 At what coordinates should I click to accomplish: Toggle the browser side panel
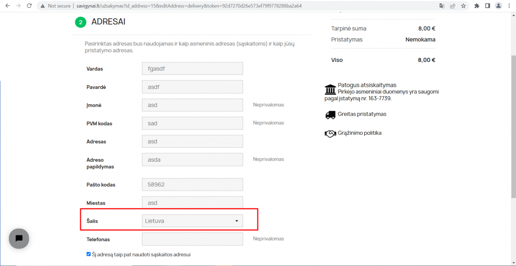pyautogui.click(x=488, y=6)
